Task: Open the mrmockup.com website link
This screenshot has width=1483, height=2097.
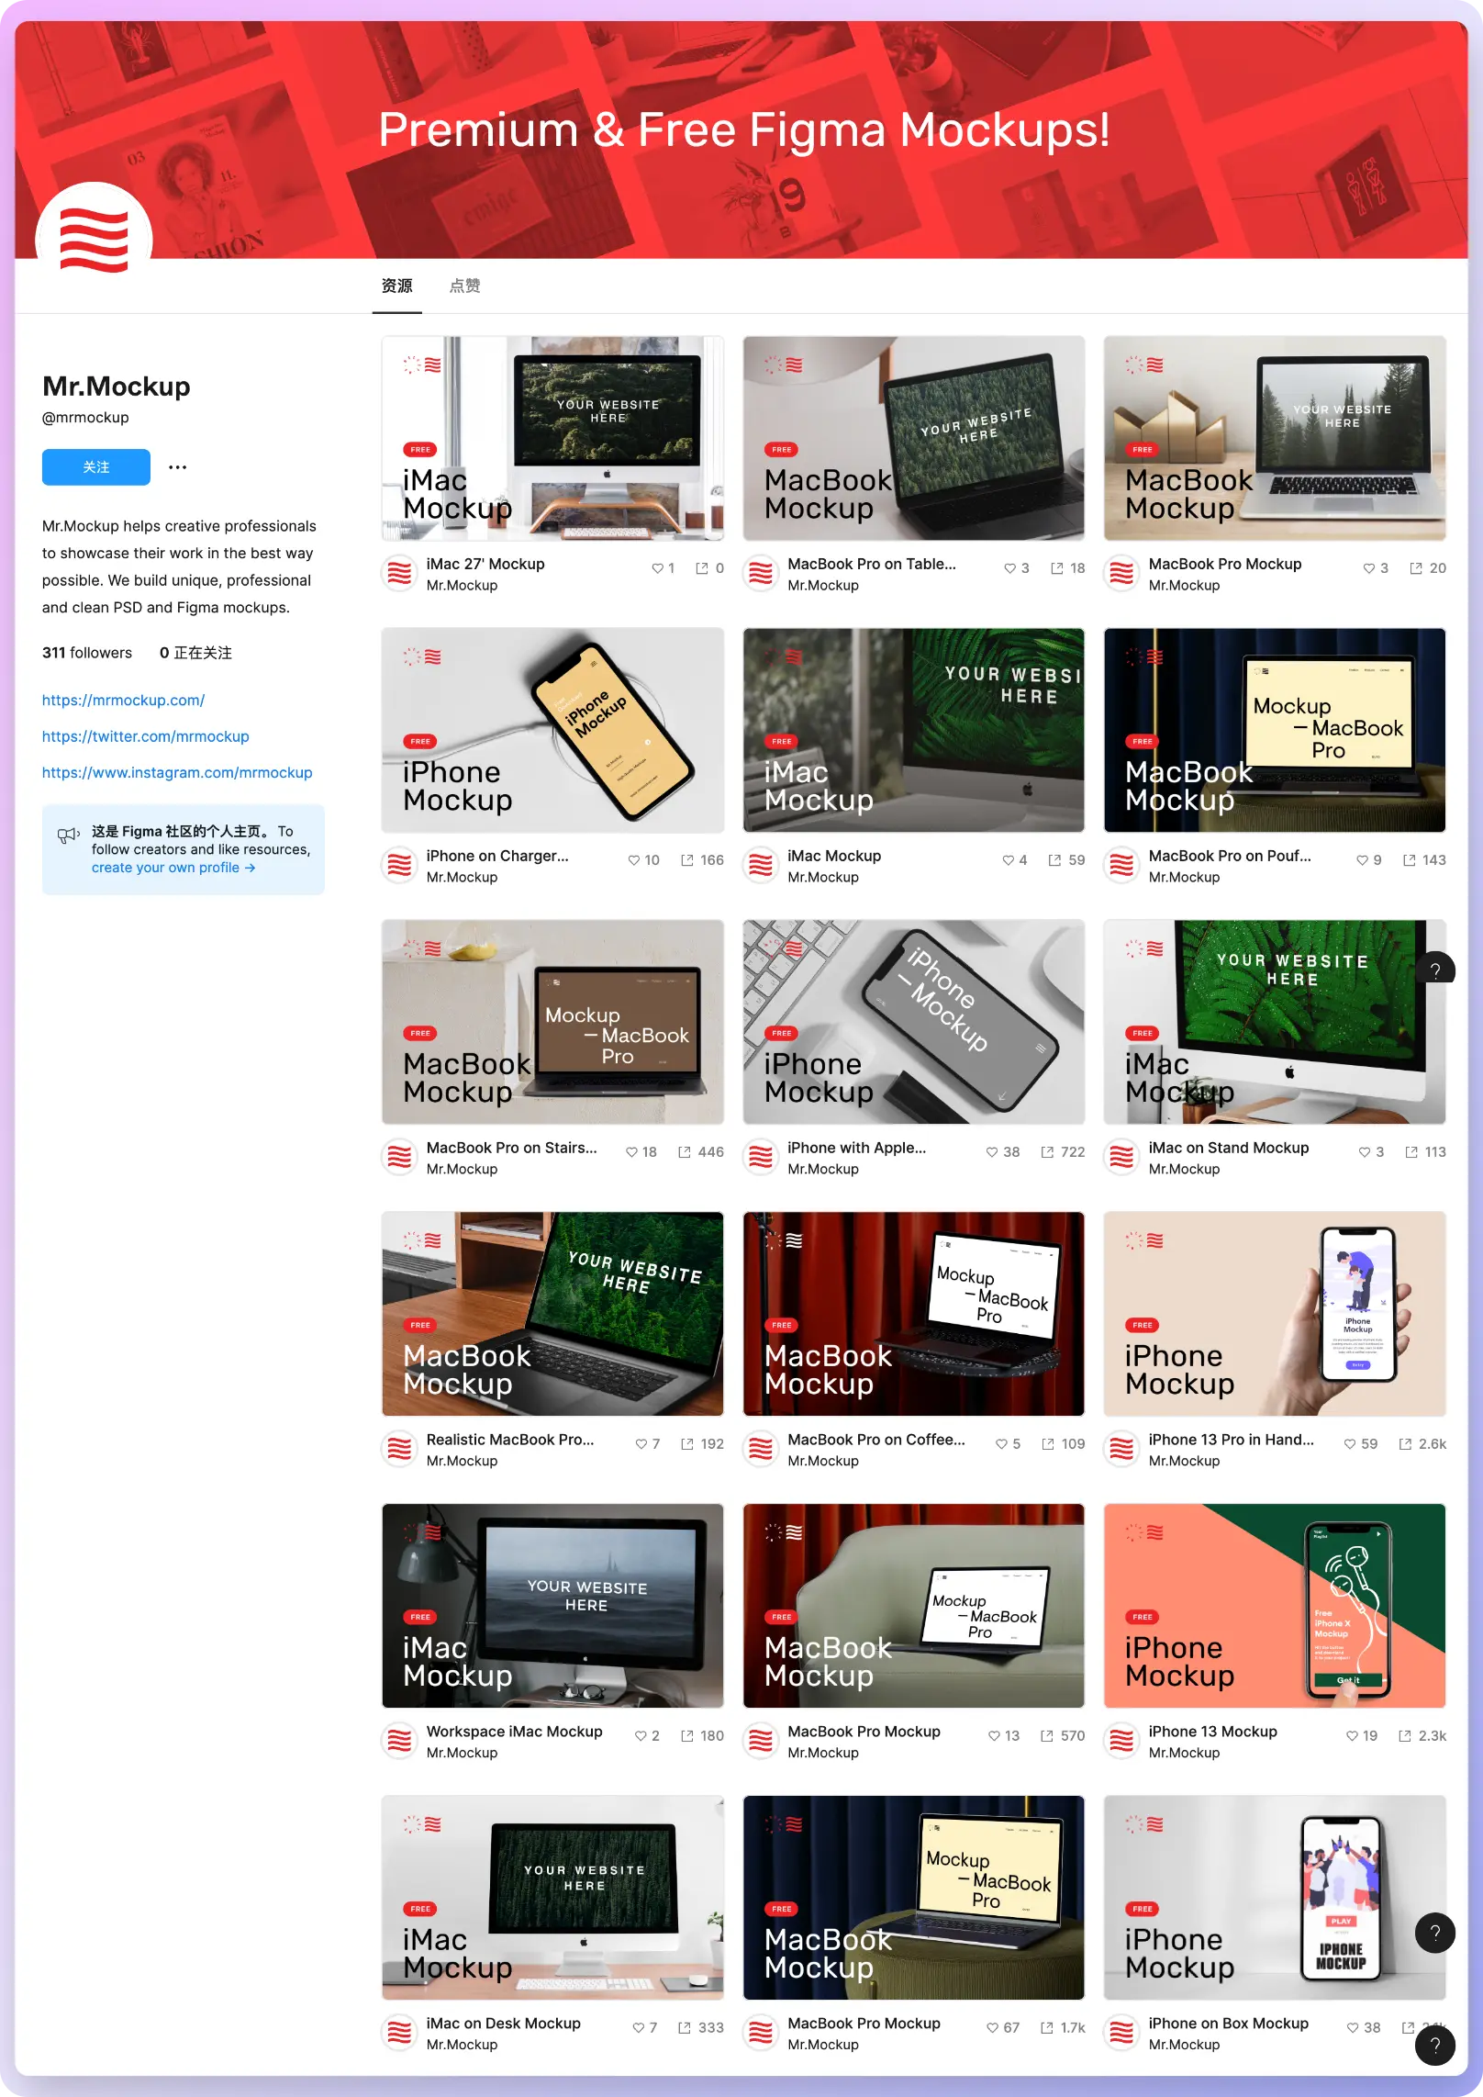Action: [x=123, y=701]
